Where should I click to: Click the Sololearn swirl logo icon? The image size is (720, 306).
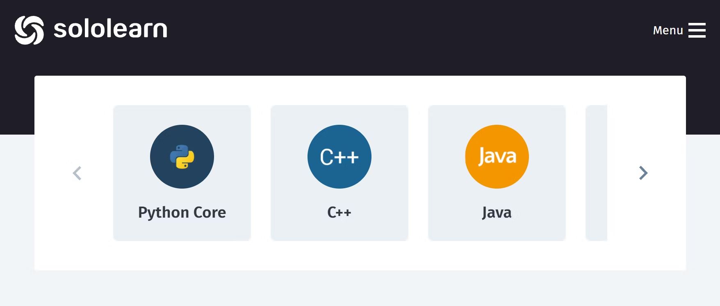[29, 30]
